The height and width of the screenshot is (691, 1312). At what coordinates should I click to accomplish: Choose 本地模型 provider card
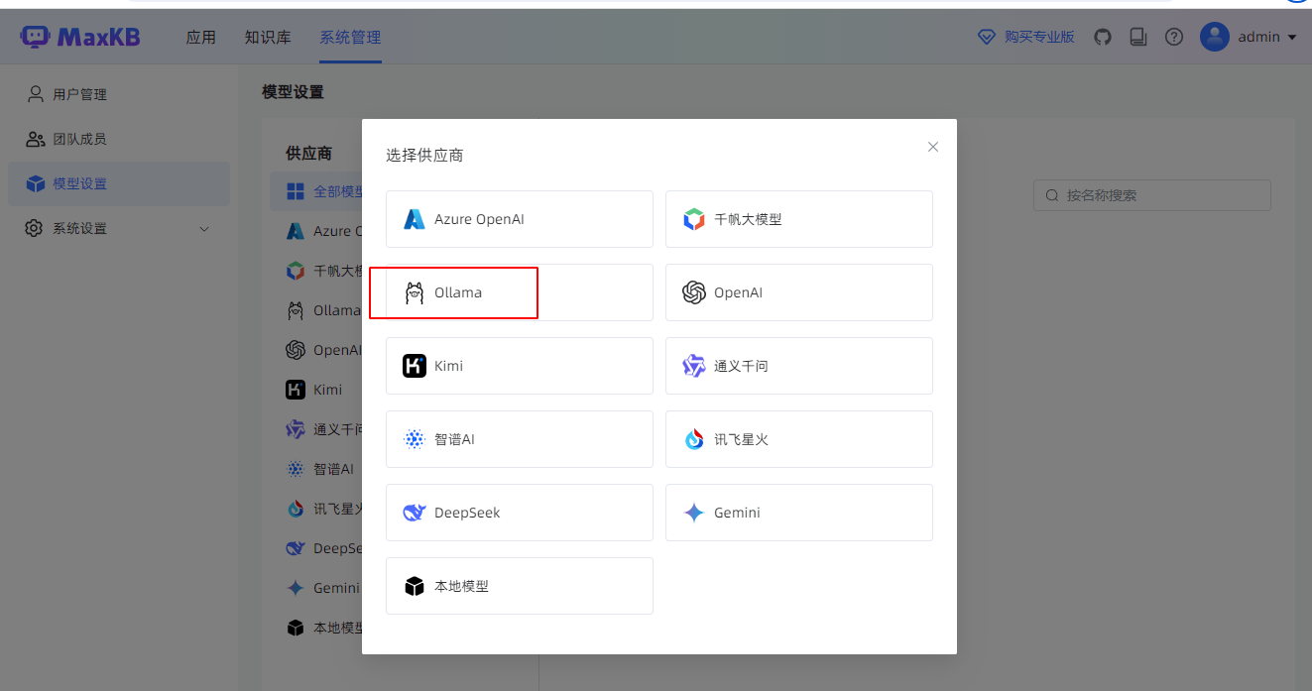tap(519, 586)
